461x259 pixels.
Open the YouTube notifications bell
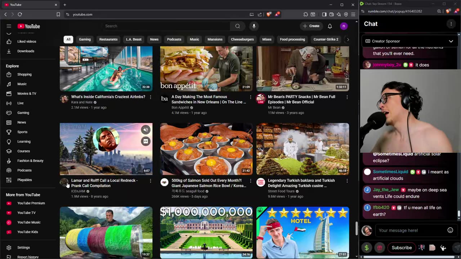tap(330, 26)
